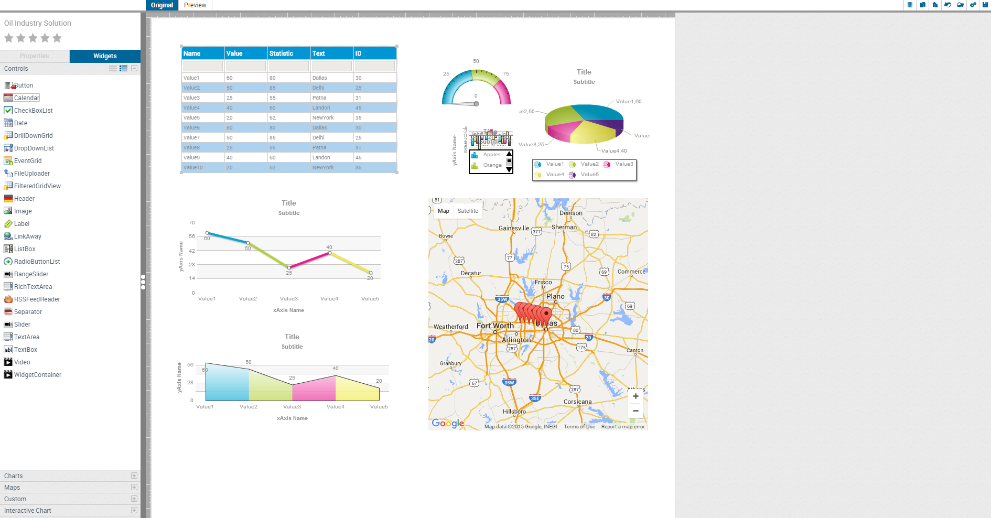Collapse the Controls panel with the minus icon

pos(134,68)
